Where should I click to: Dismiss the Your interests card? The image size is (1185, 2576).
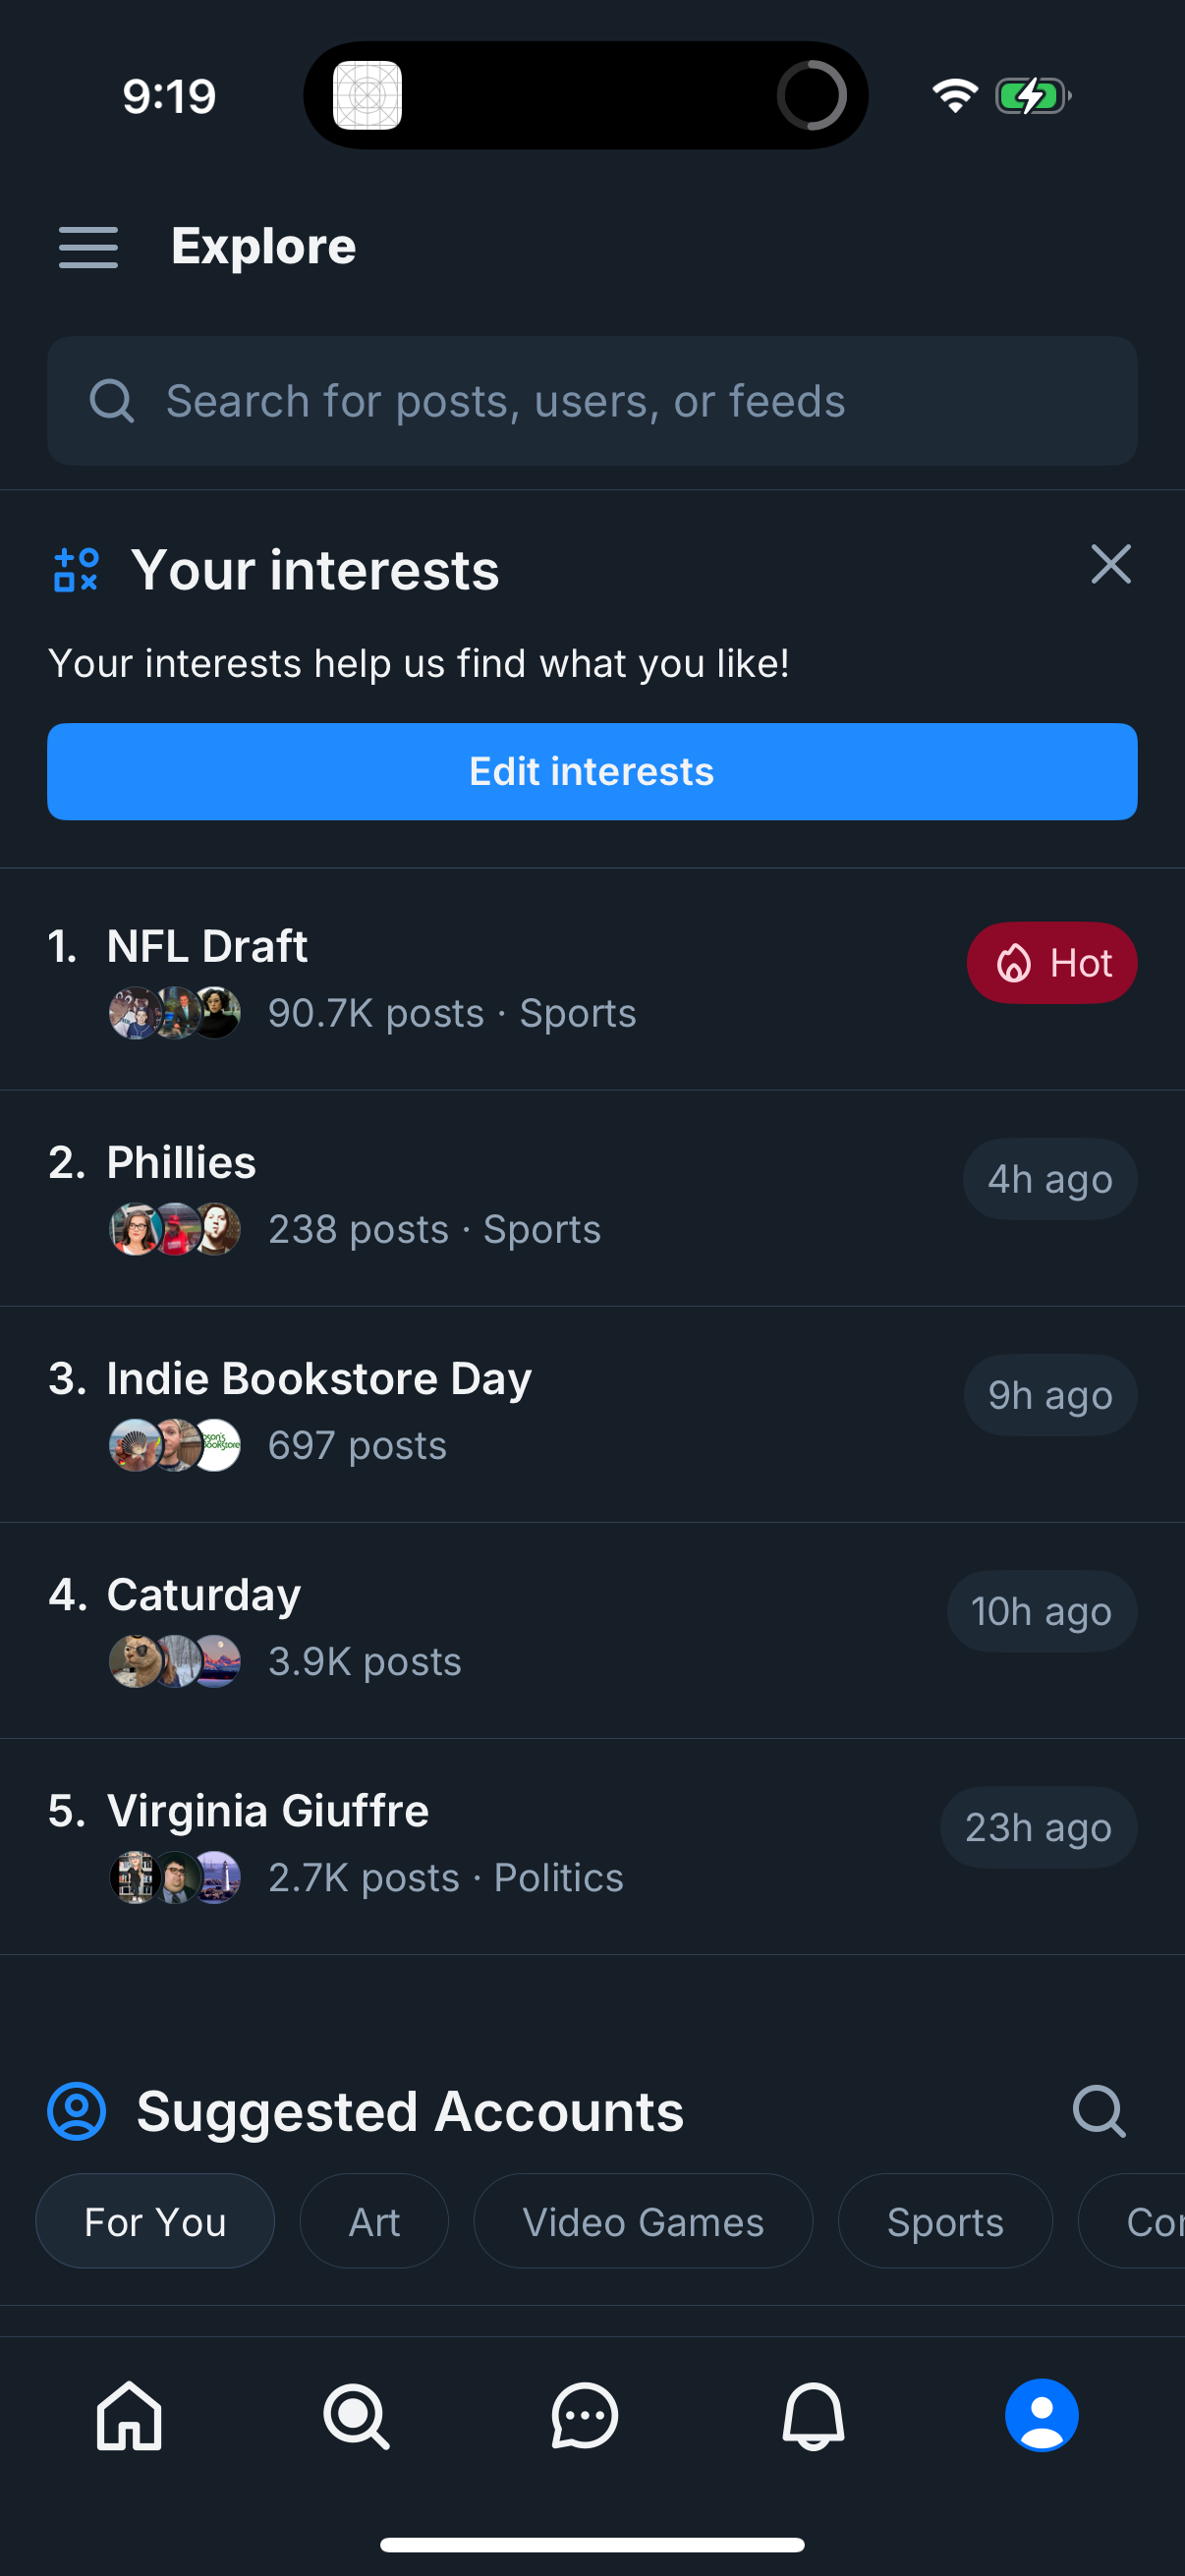click(1110, 565)
